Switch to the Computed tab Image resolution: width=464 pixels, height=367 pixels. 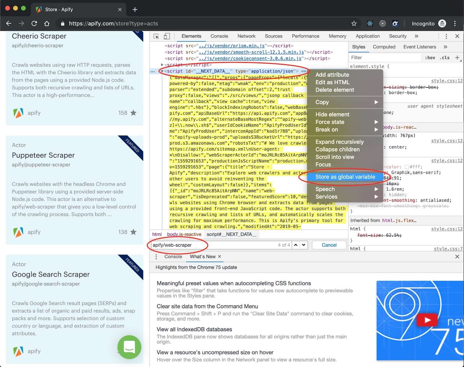tap(384, 47)
